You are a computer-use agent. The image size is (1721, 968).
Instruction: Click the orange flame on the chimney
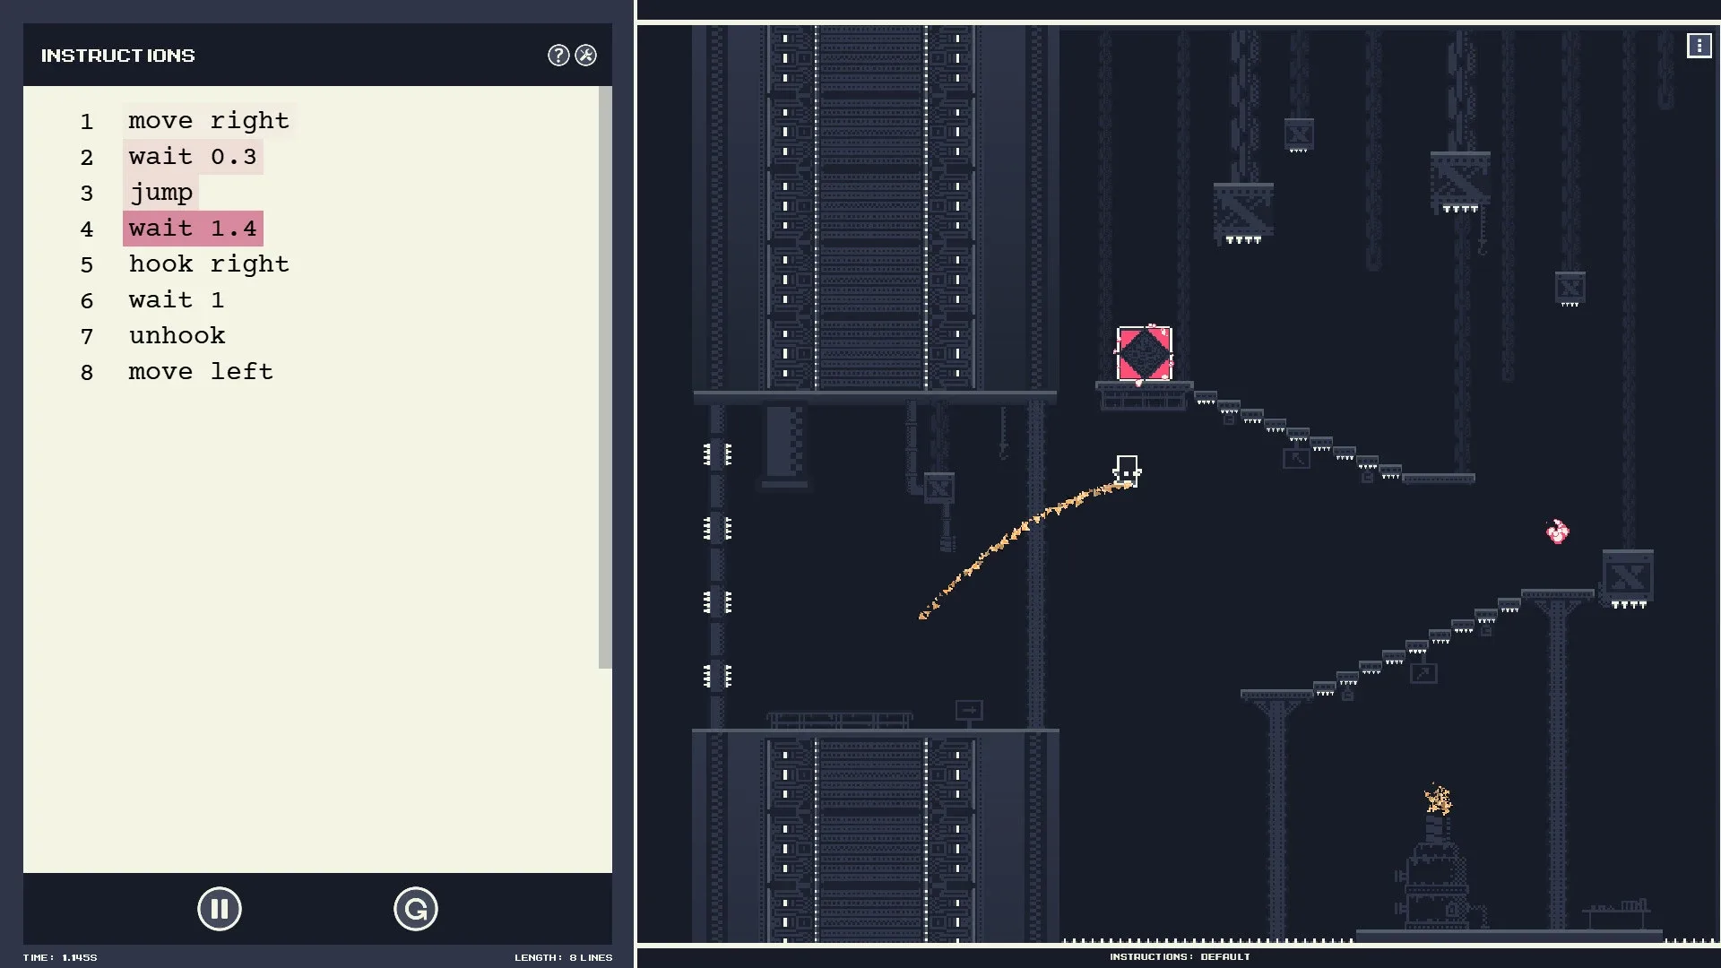[x=1438, y=799]
